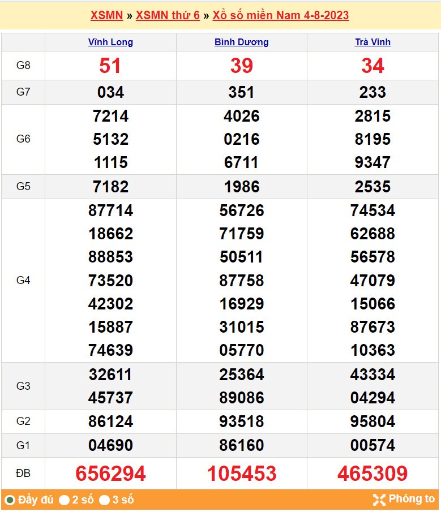Click the expand icon beside Phóng to

pyautogui.click(x=379, y=499)
